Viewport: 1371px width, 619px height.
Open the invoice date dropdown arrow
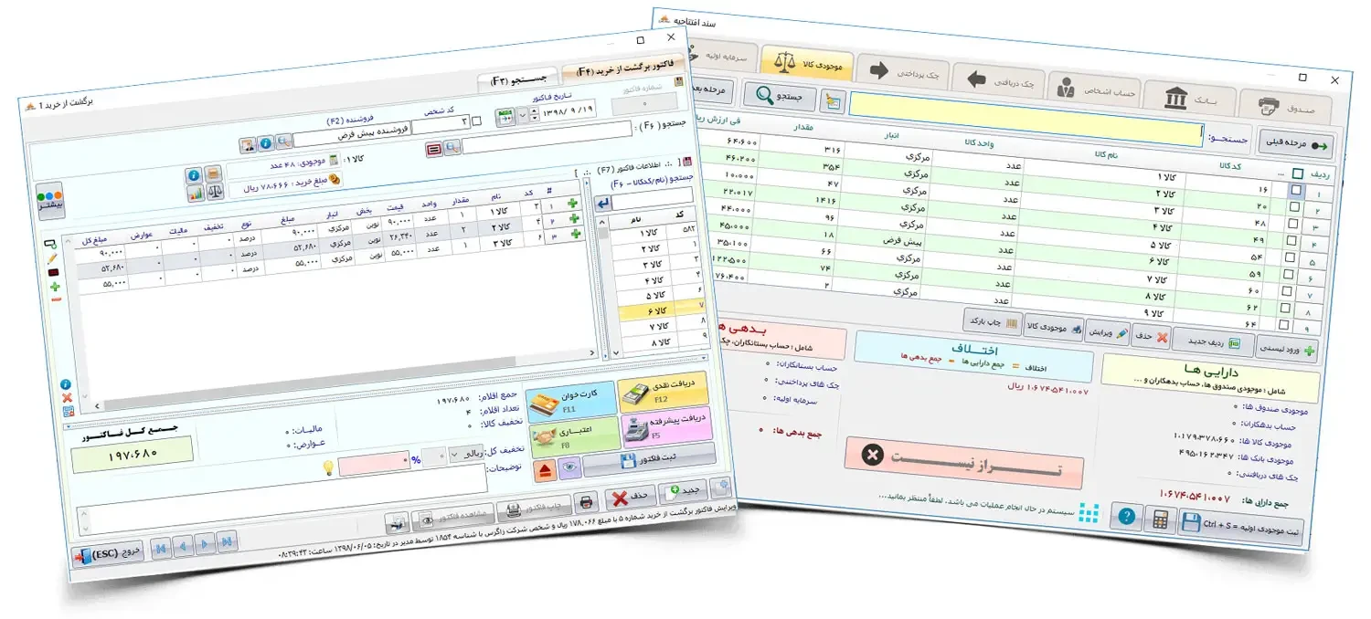tap(523, 115)
